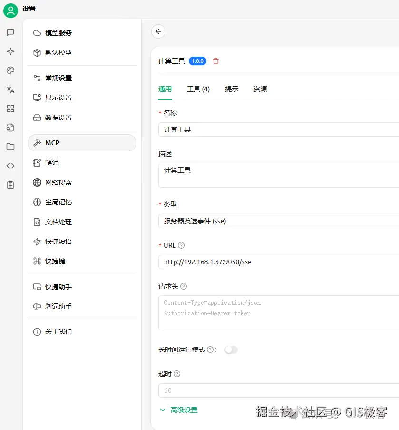The height and width of the screenshot is (430, 399).
Task: Delete the 计算工具 server with trash icon
Action: [x=216, y=61]
